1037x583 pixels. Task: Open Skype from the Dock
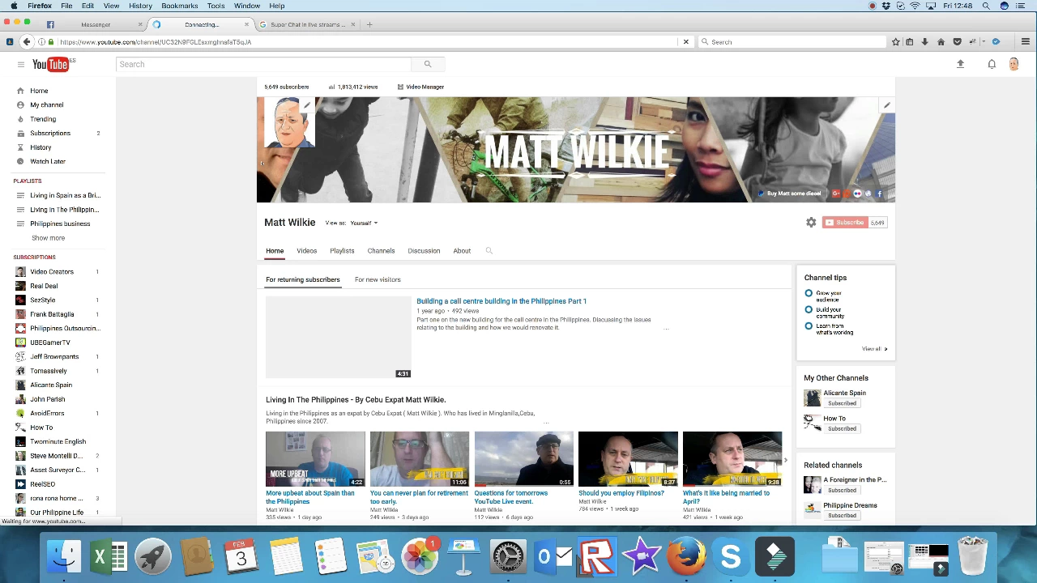(x=731, y=557)
